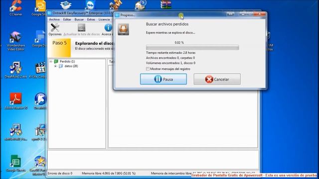Screen dimensions: 319x179
Task: Open the Opciones tools icon in EasyRecovery toolbar
Action: coord(55,28)
